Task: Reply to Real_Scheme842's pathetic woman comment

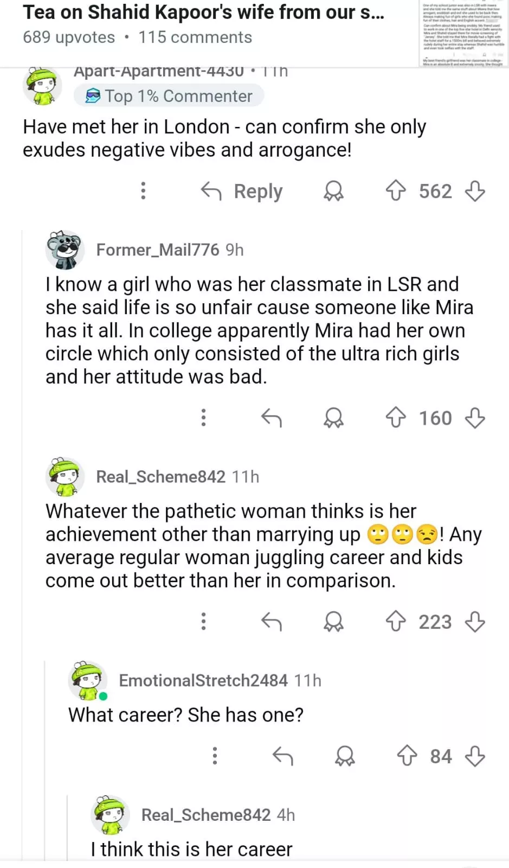Action: [x=271, y=621]
